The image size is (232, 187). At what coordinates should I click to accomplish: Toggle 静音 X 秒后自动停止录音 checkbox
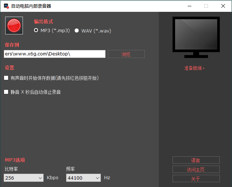6,92
